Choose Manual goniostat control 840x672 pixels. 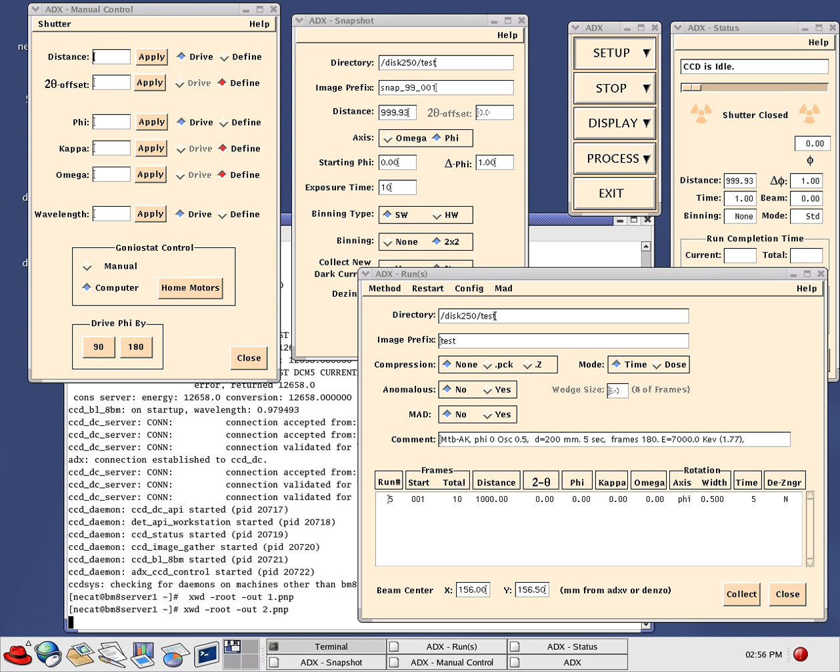(87, 267)
